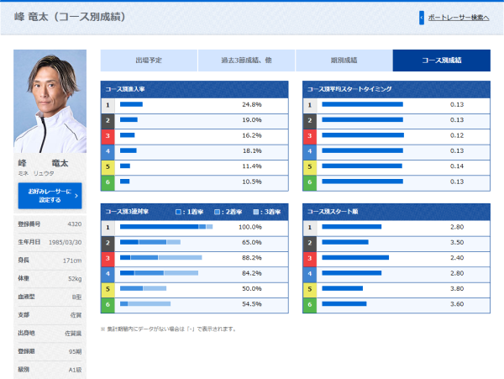Click the blue back-arrow icon beside search link
Viewport: 504px width, 379px height.
coord(422,18)
